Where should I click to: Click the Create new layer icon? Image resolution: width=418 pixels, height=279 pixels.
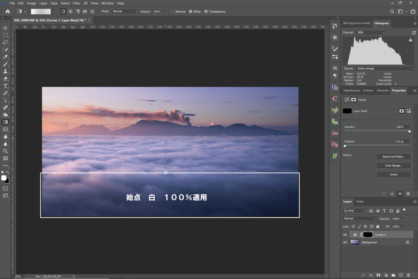click(x=401, y=275)
